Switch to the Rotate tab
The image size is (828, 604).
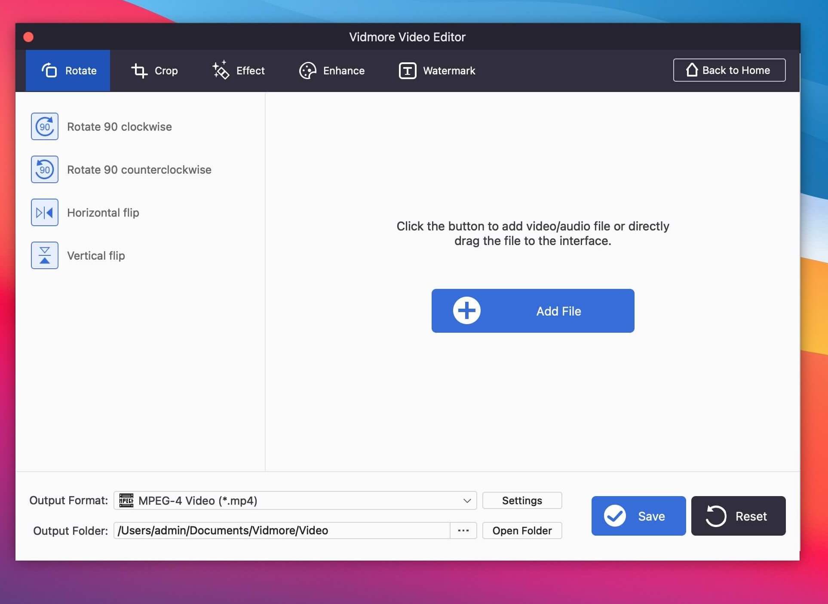point(68,71)
